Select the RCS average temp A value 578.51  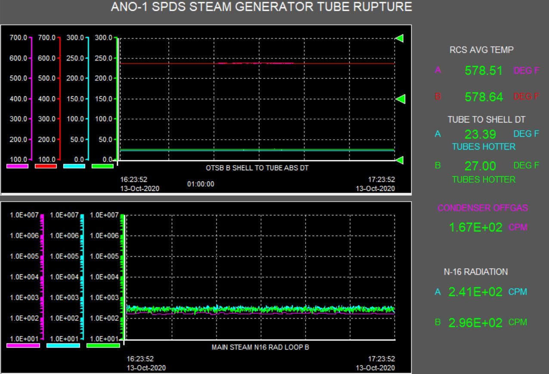click(484, 71)
